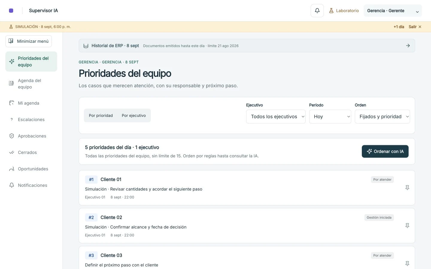Click the #3 rank badge
The width and height of the screenshot is (431, 269).
click(91, 255)
